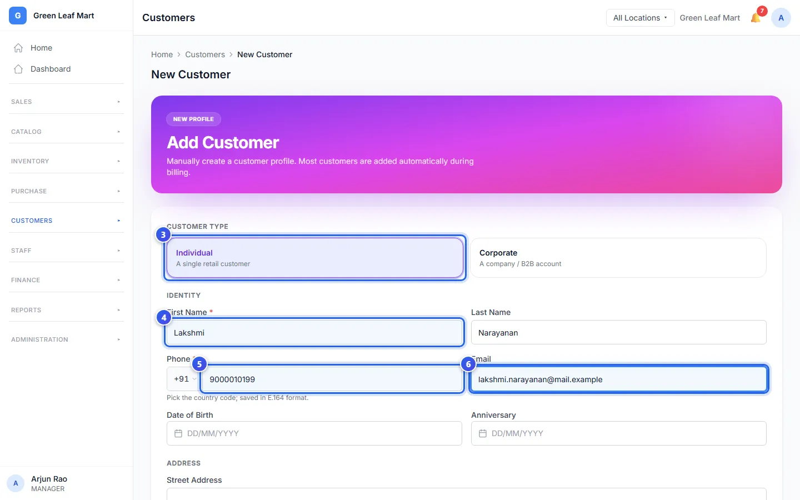Viewport: 800px width, 500px height.
Task: Expand the Inventory section
Action: click(66, 161)
